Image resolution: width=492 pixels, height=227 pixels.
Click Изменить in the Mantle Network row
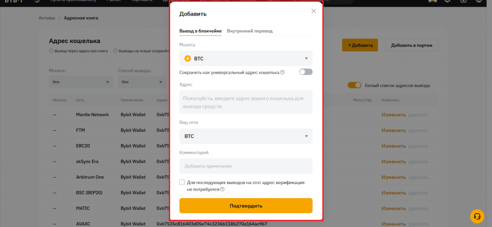coord(394,115)
